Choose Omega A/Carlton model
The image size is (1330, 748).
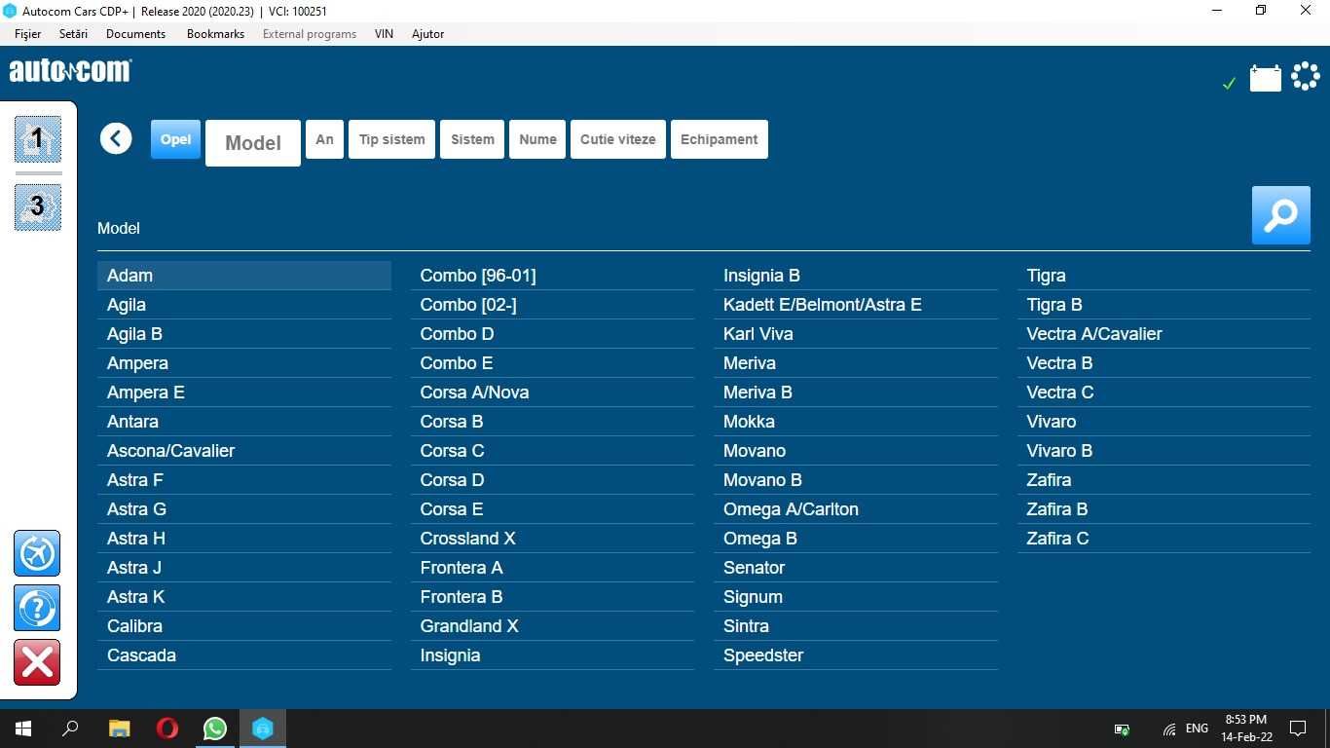click(856, 509)
